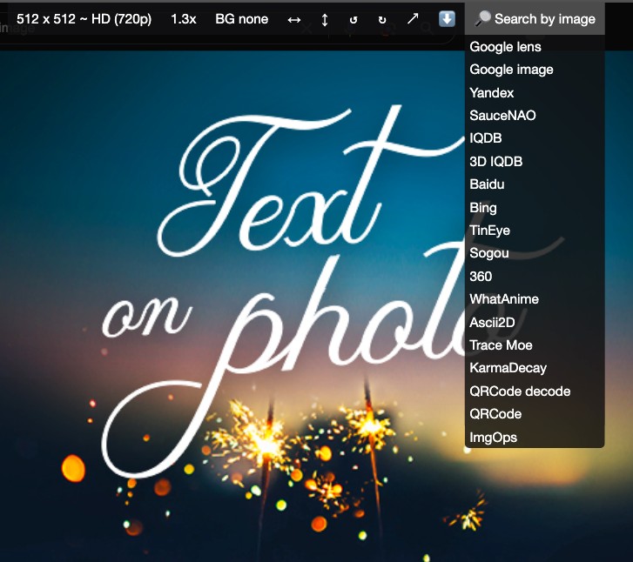Screen dimensions: 633x562
Task: Click the 1.3x zoom level indicator
Action: point(183,19)
